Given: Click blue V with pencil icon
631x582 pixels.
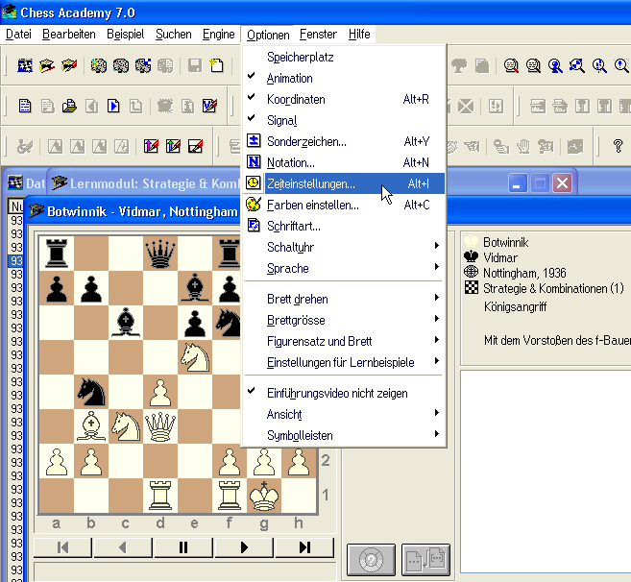Looking at the screenshot, I should click(209, 107).
